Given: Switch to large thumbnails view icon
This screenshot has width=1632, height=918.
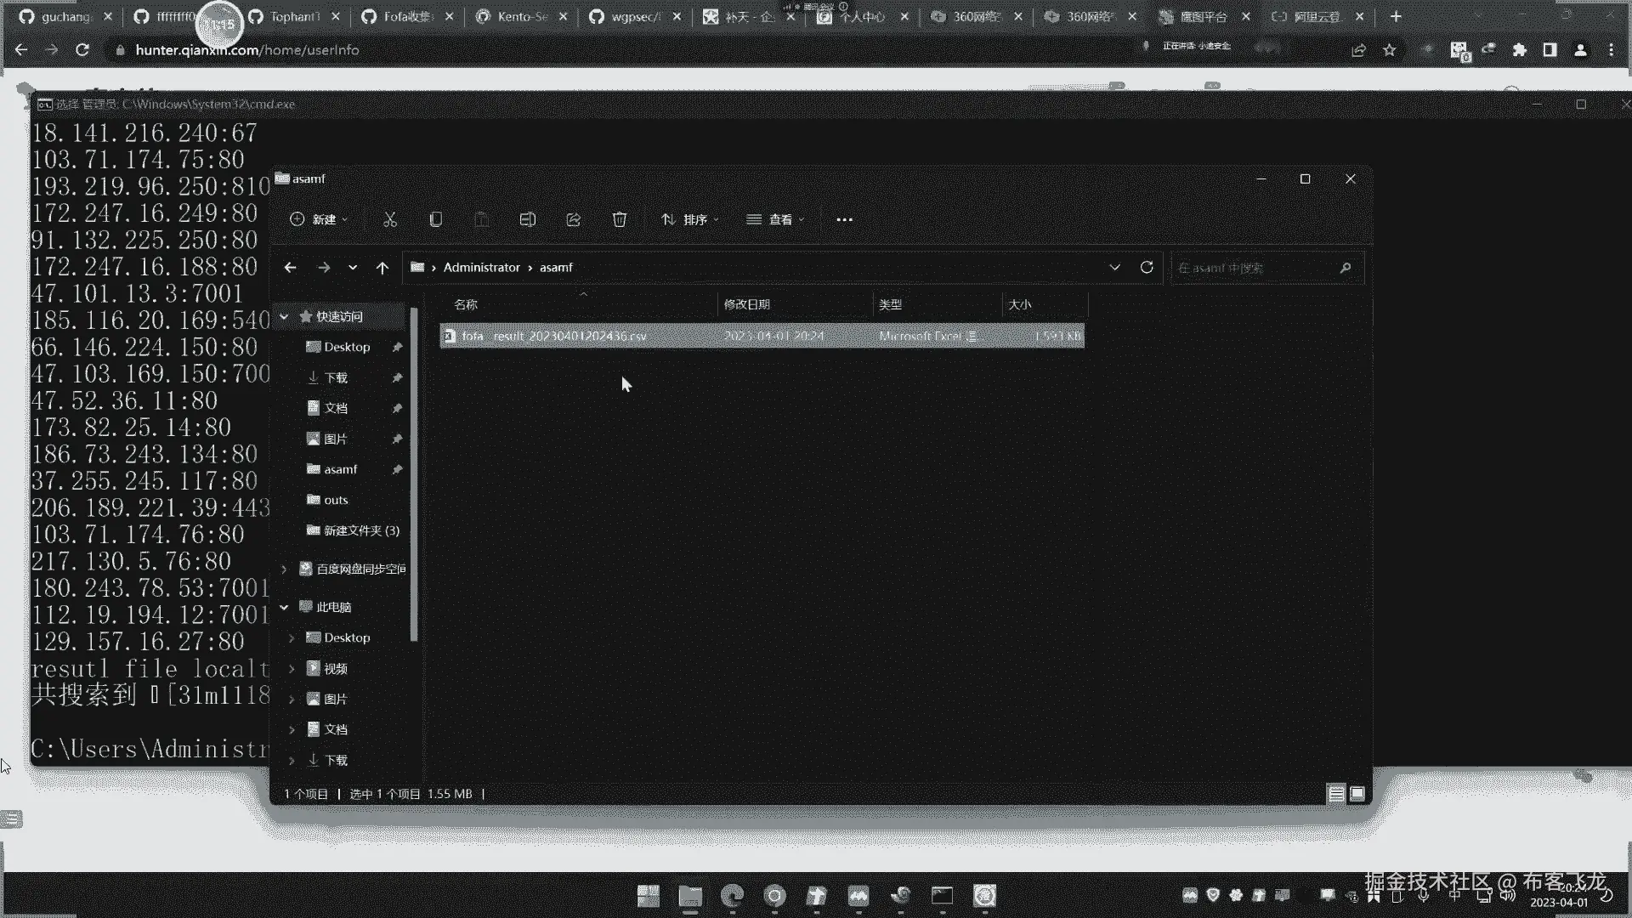Looking at the screenshot, I should (1357, 794).
